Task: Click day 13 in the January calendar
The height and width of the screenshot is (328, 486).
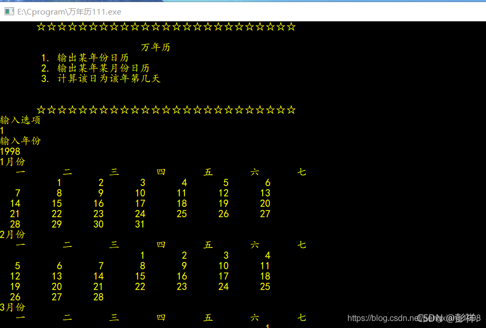Action: (x=265, y=193)
